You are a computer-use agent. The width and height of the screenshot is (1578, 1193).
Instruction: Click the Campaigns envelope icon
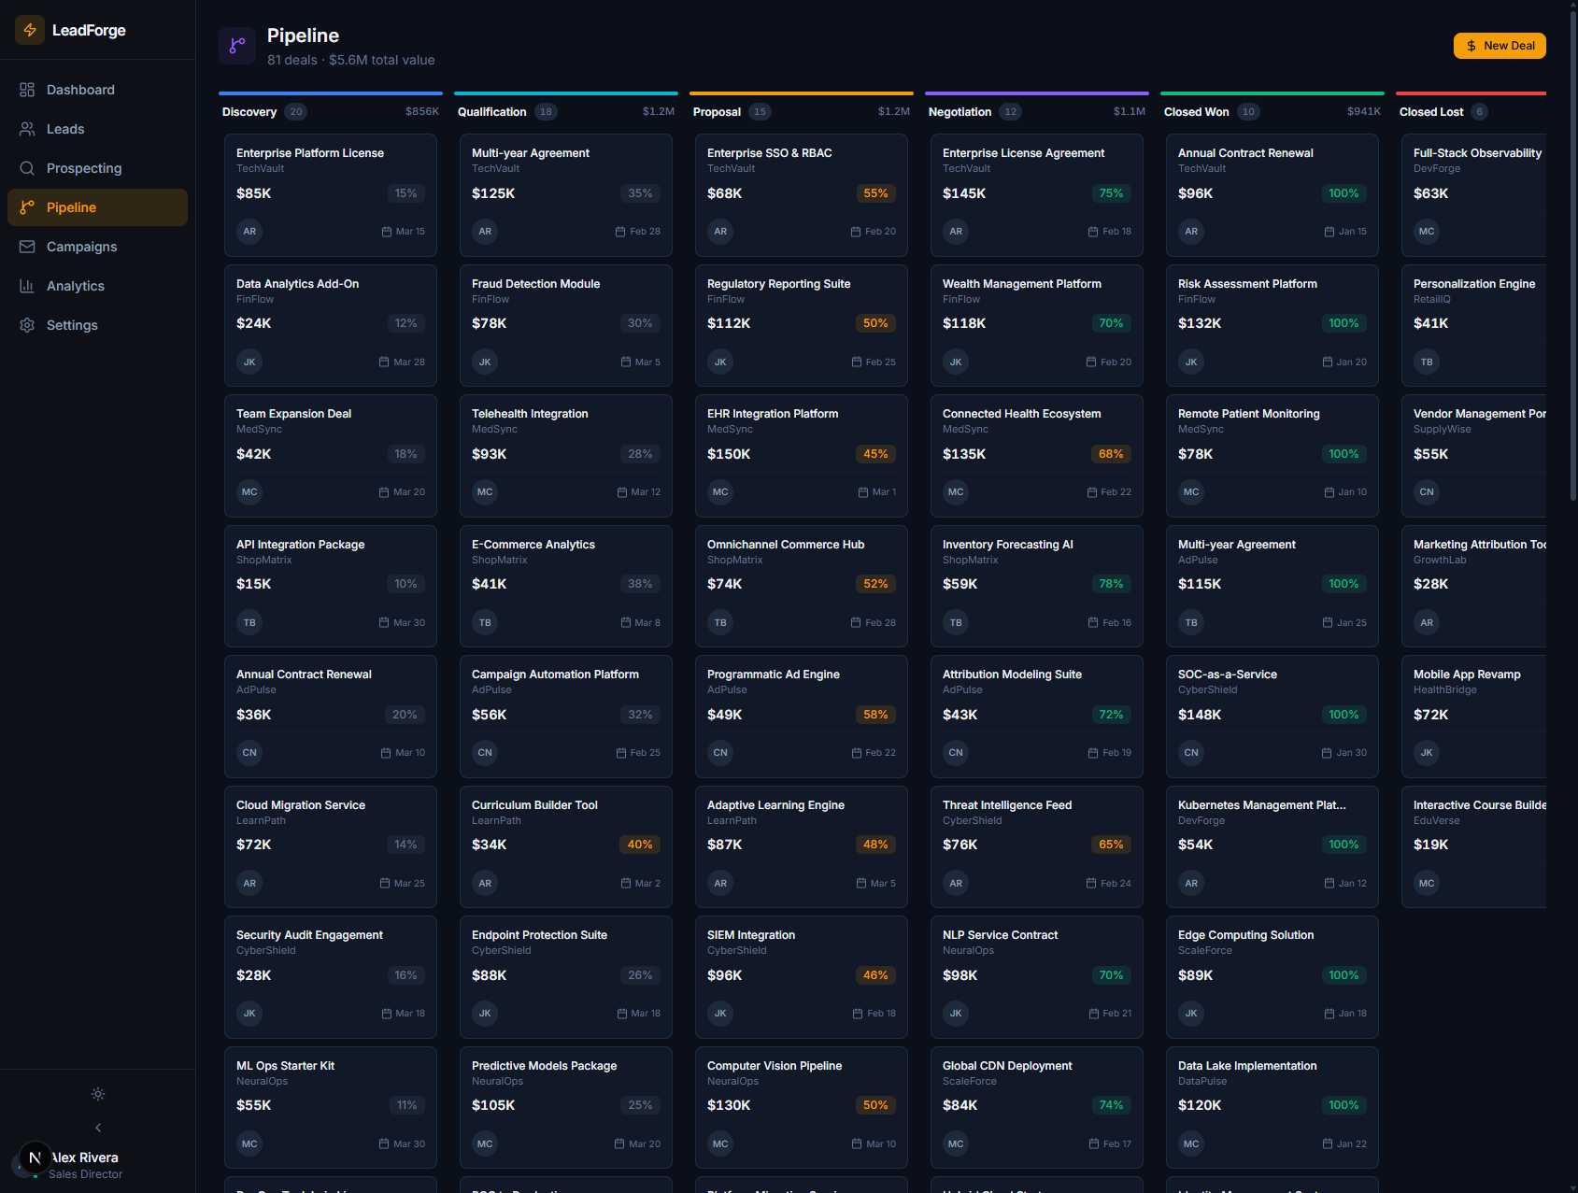[x=27, y=247]
